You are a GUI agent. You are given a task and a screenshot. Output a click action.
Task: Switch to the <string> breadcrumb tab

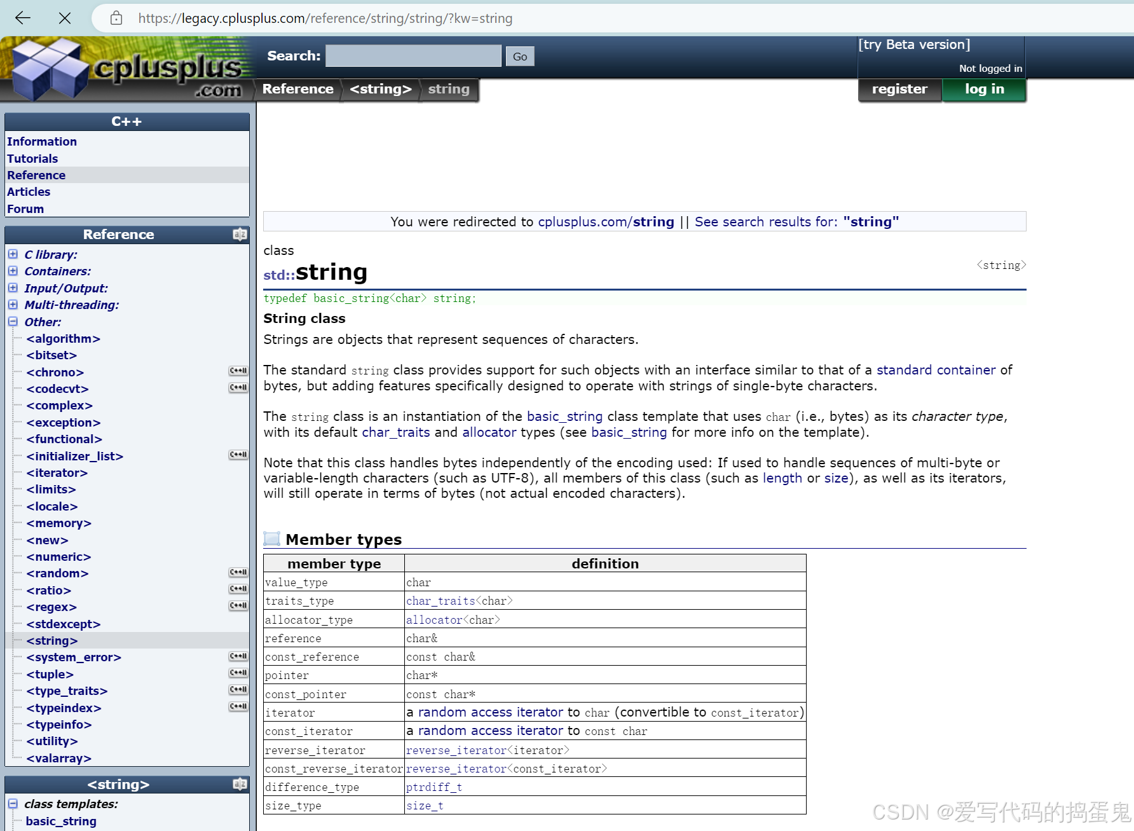coord(380,89)
